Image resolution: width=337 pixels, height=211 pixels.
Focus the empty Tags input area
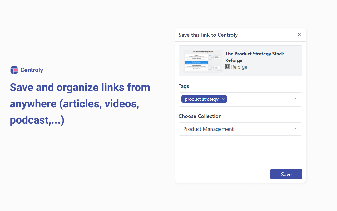[259, 99]
